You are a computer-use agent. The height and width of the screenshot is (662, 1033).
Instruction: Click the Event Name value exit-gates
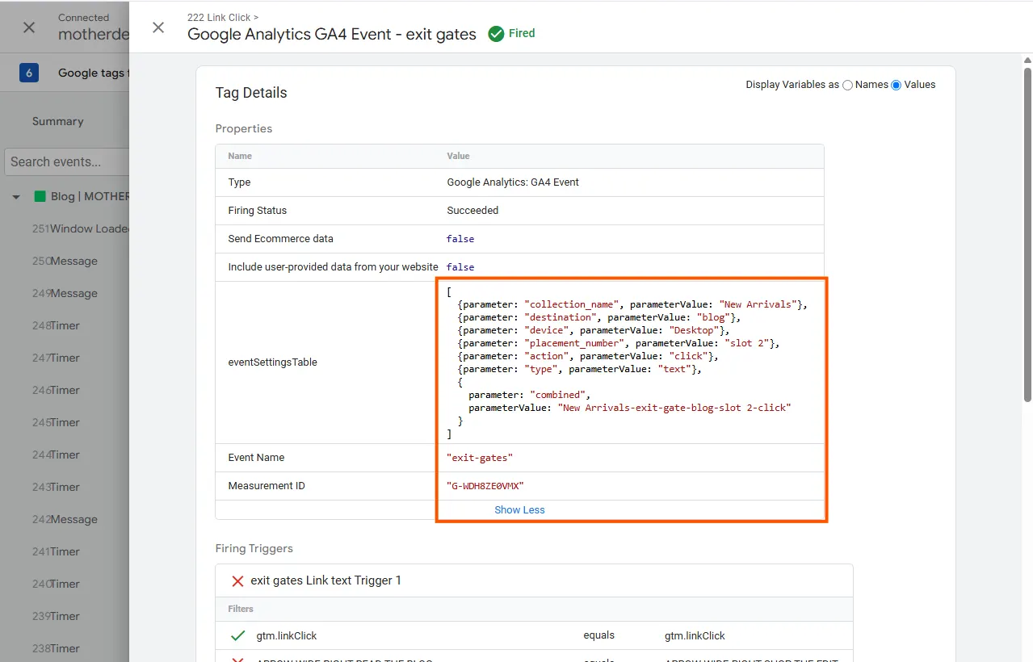480,458
